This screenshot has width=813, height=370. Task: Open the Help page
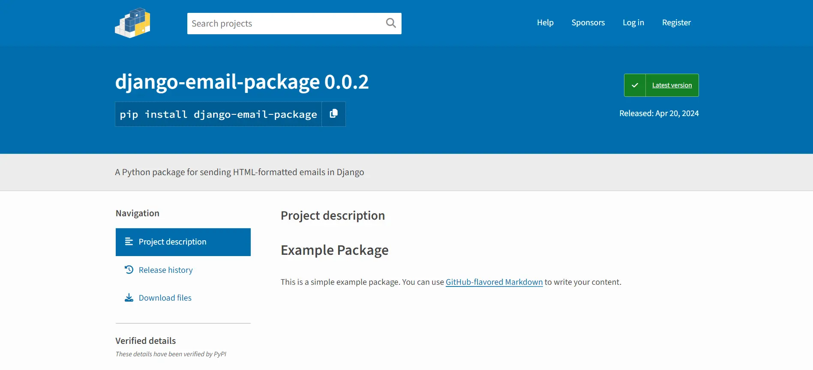coord(545,23)
